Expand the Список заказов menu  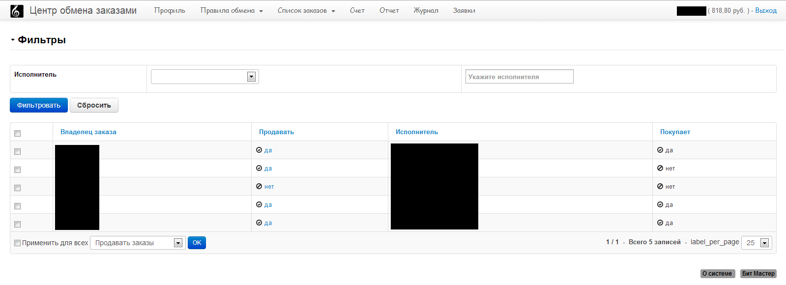[x=306, y=10]
